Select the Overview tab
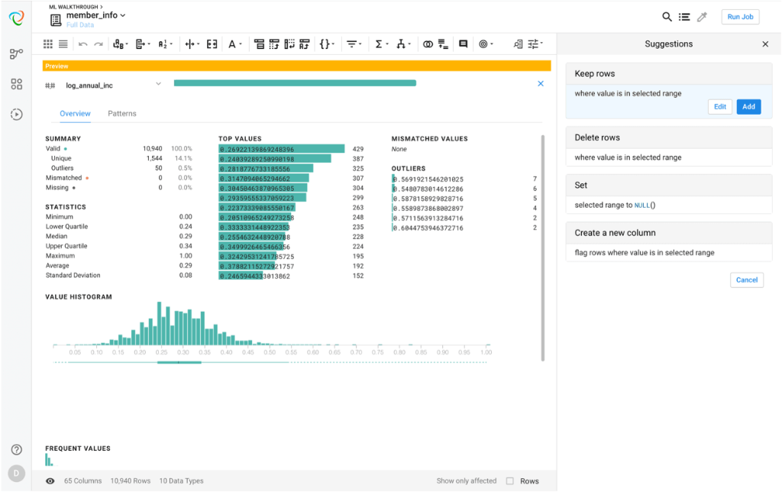Image resolution: width=782 pixels, height=492 pixels. (75, 114)
